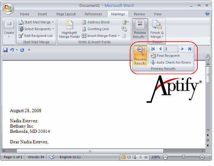Click the vertical scroll down arrow

[208, 130]
